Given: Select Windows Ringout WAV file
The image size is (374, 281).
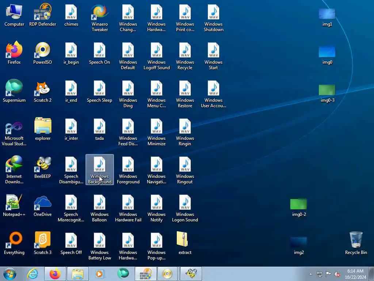Looking at the screenshot, I should point(185,170).
